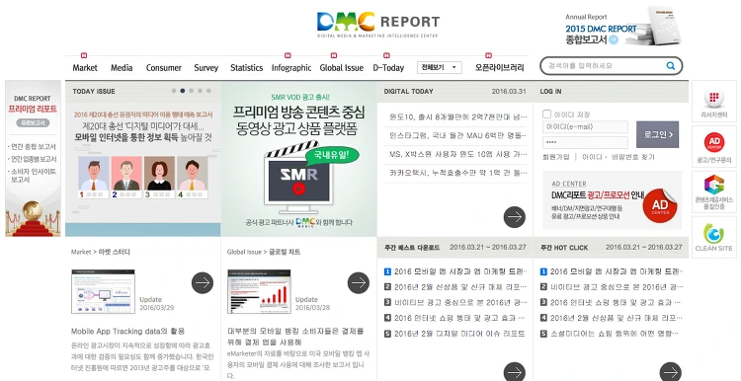Click the search magnifier icon
The height and width of the screenshot is (381, 741).
[671, 66]
